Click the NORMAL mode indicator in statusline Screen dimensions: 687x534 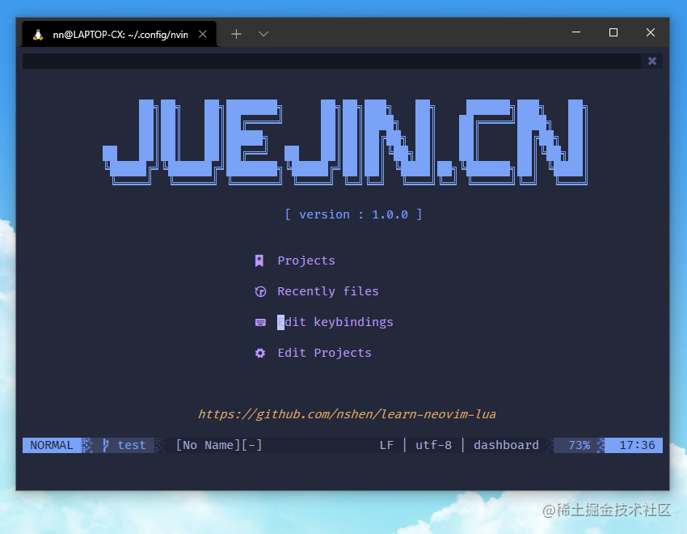(52, 446)
